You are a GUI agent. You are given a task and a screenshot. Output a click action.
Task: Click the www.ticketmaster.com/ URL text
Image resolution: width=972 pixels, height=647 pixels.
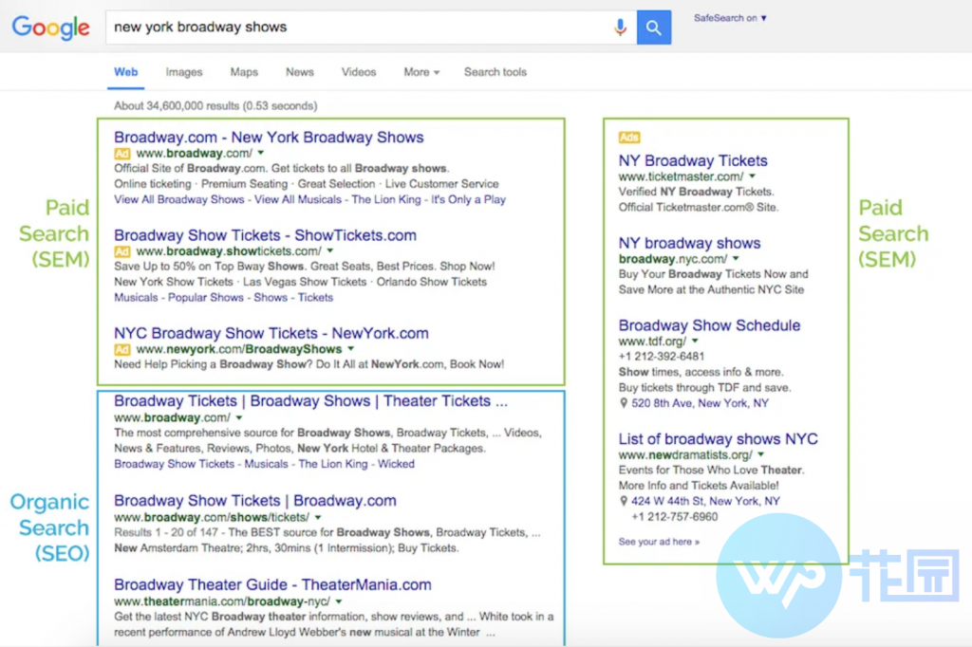[680, 176]
